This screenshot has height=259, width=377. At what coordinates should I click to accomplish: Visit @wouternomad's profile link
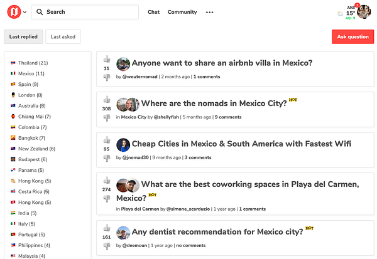139,77
